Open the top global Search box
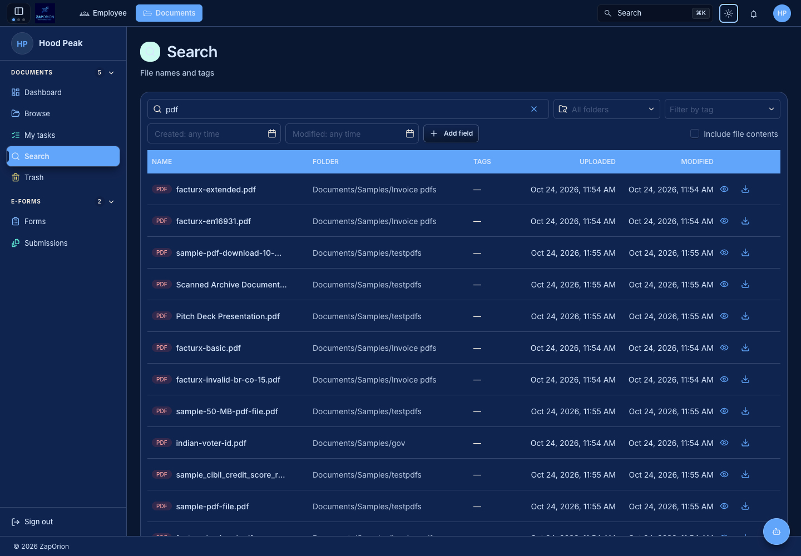The width and height of the screenshot is (801, 556). tap(655, 13)
